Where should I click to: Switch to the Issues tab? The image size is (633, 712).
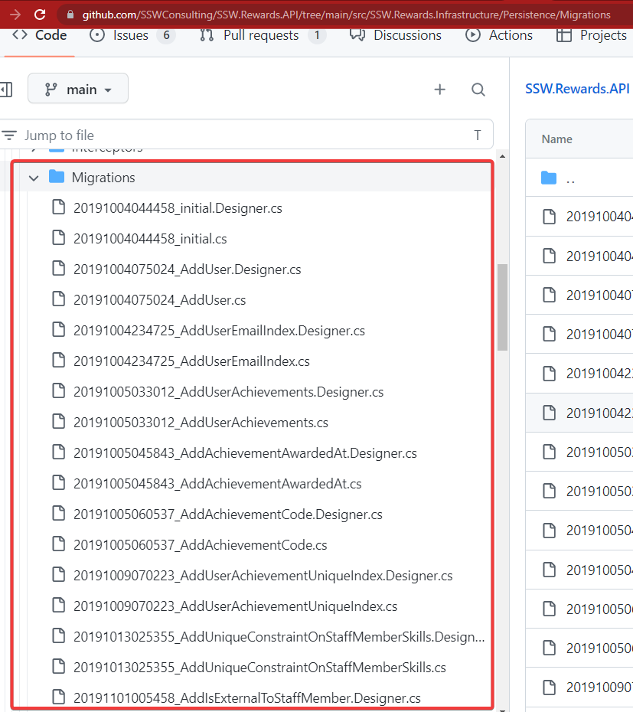click(132, 35)
